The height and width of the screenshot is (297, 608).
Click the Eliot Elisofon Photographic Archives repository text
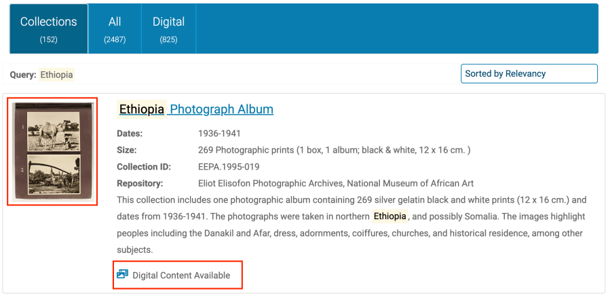(x=336, y=183)
